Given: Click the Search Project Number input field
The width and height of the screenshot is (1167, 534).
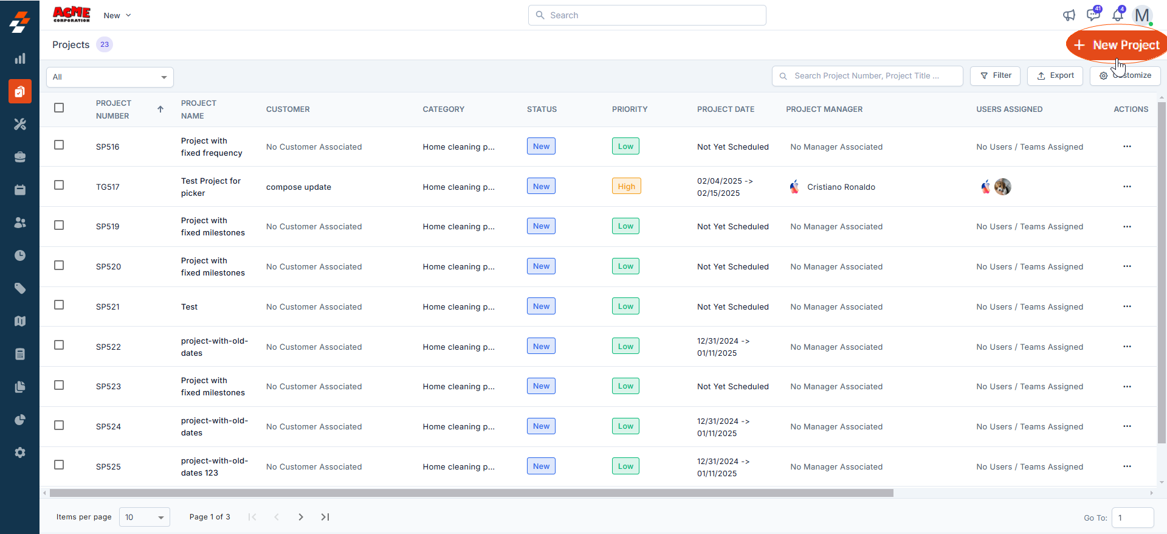Looking at the screenshot, I should 867,76.
